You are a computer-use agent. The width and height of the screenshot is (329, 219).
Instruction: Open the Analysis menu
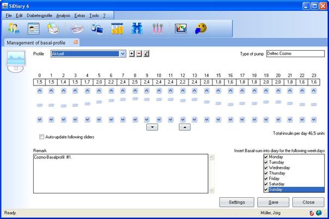(x=63, y=15)
